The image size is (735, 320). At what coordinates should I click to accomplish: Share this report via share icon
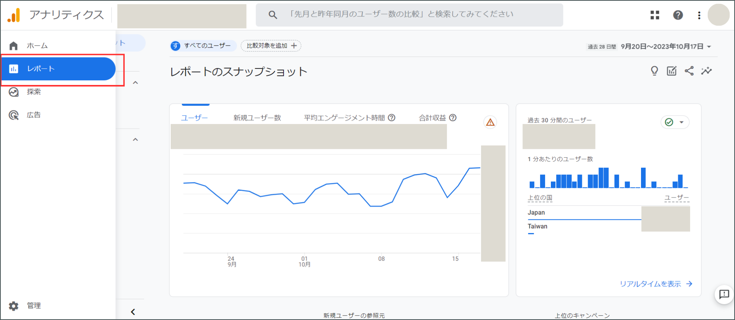click(x=689, y=71)
